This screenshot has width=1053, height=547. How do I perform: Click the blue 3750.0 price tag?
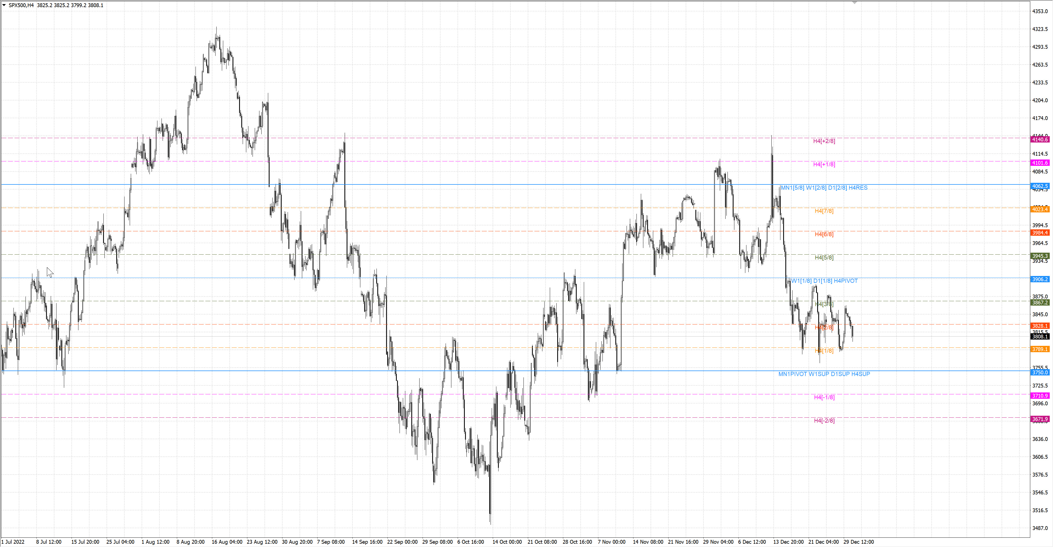pyautogui.click(x=1040, y=372)
